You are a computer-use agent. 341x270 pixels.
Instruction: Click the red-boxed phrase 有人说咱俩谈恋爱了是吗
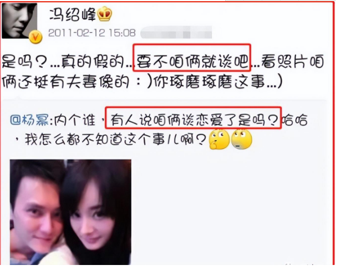click(x=194, y=120)
